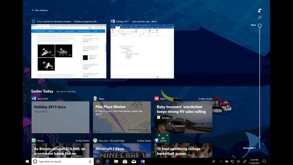Click the Word 2016 icon above Holiday card
This screenshot has height=165, width=293.
pyautogui.click(x=33, y=99)
